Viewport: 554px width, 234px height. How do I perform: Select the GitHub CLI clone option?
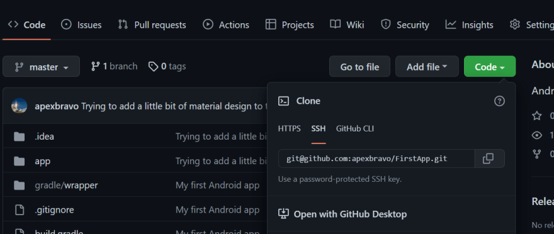(x=354, y=129)
